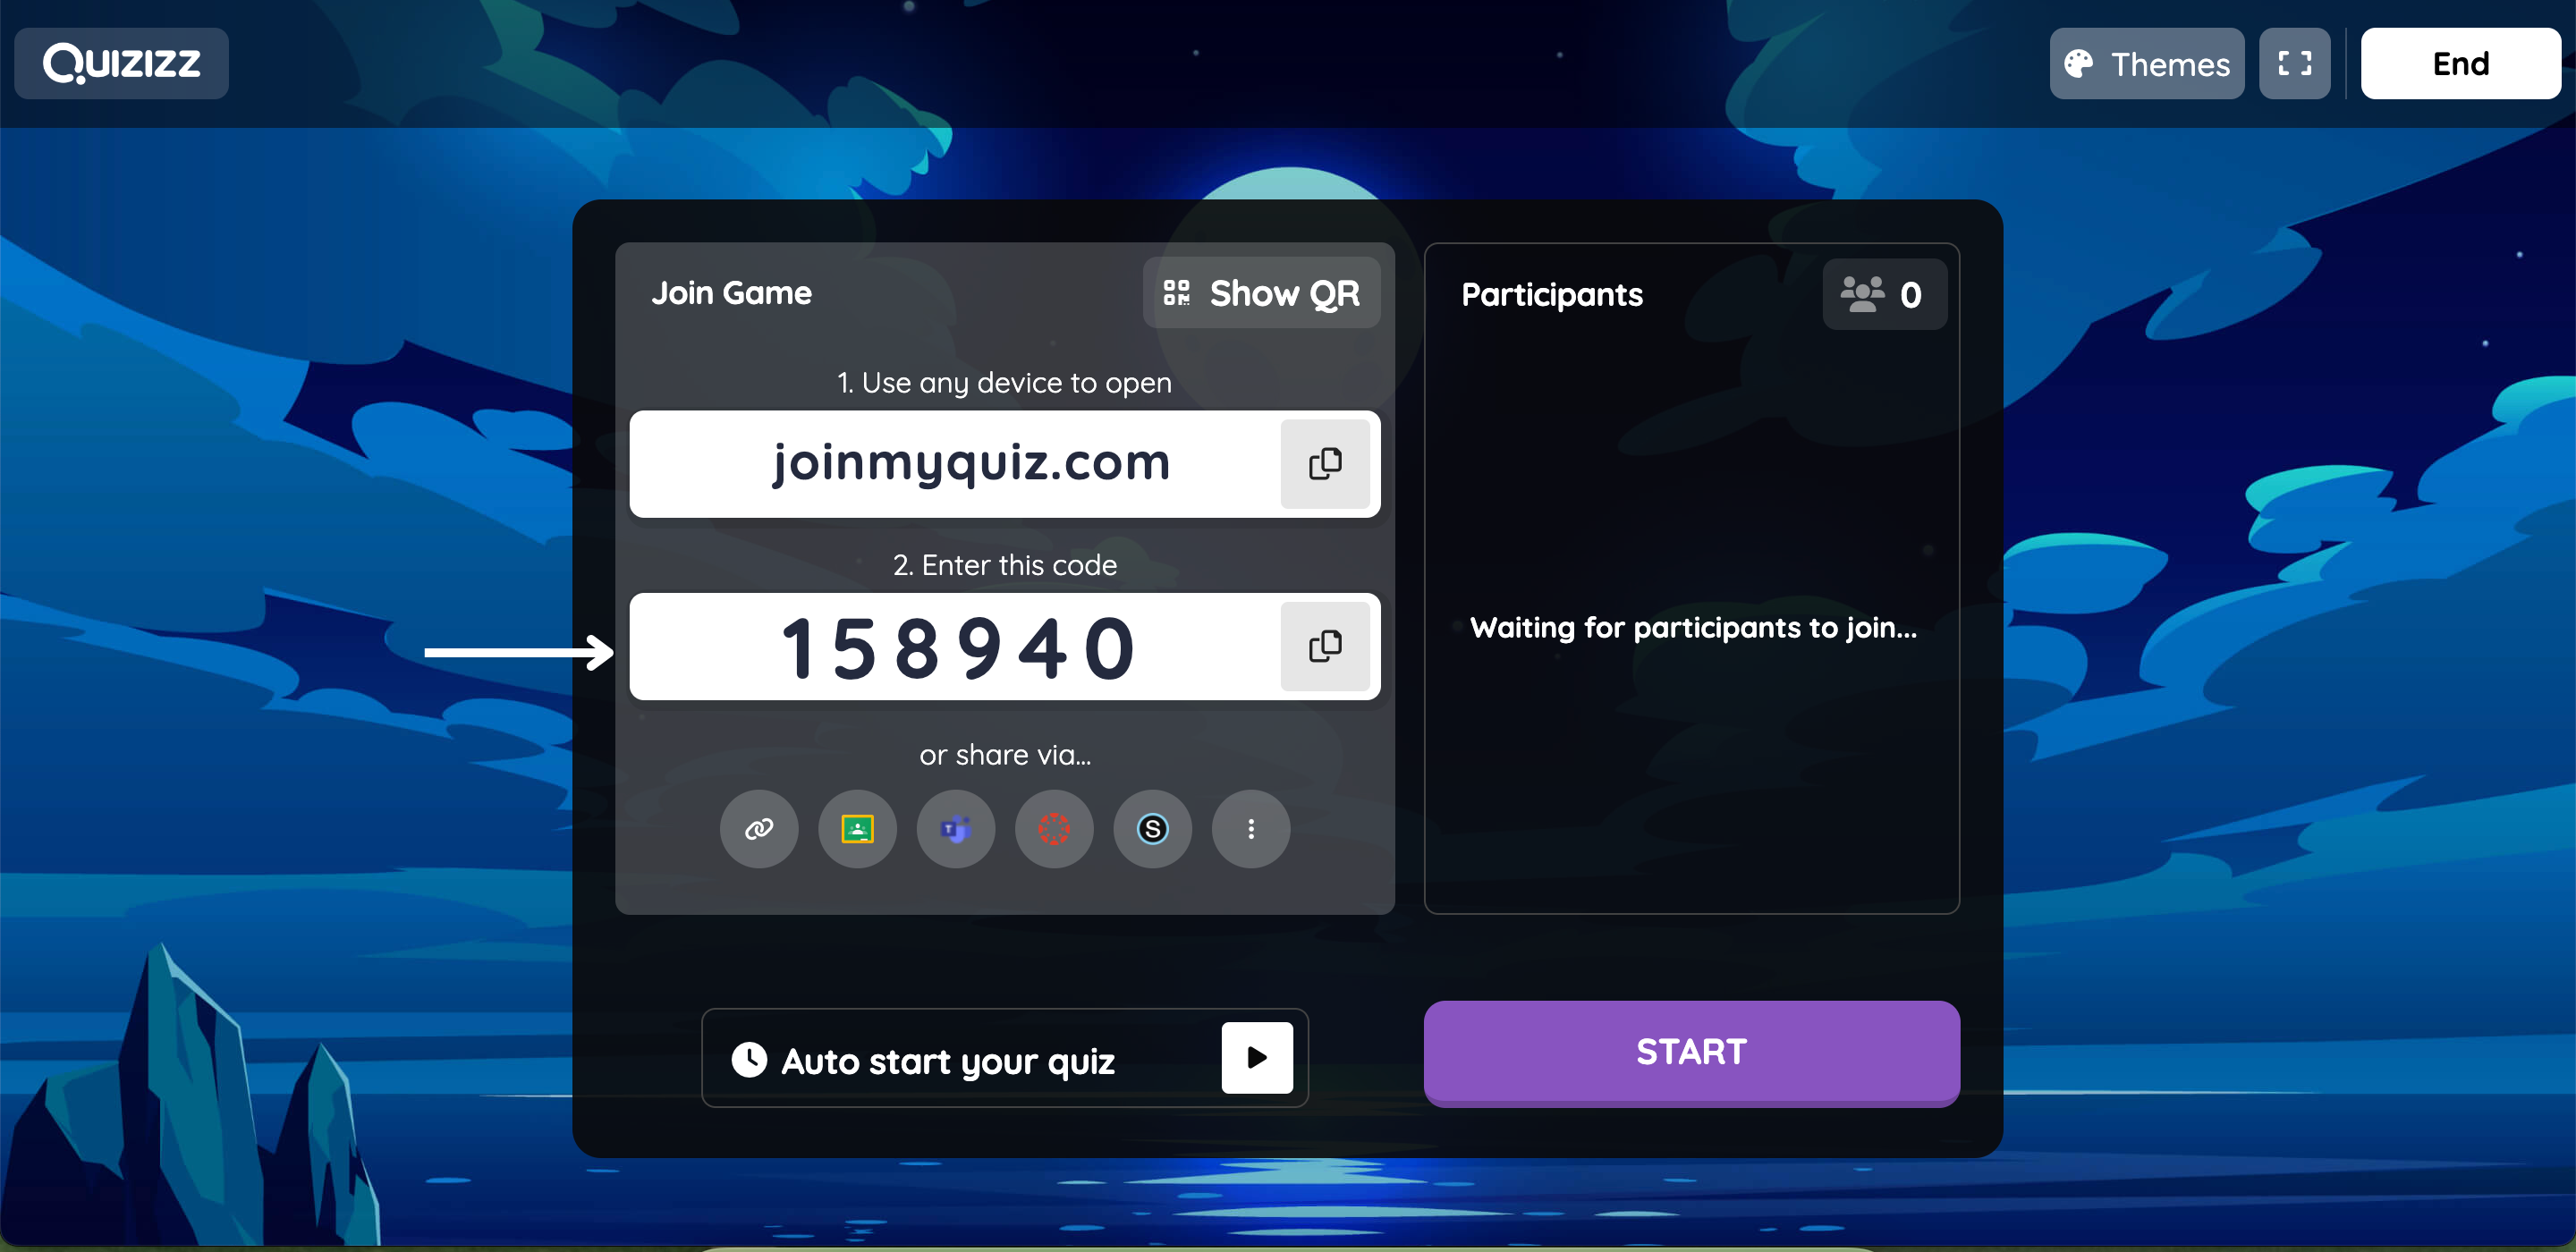This screenshot has height=1252, width=2576.
Task: Click the Schoology share icon
Action: point(1153,826)
